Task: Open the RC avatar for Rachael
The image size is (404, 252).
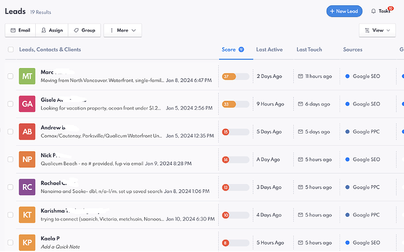Action: pos(27,187)
